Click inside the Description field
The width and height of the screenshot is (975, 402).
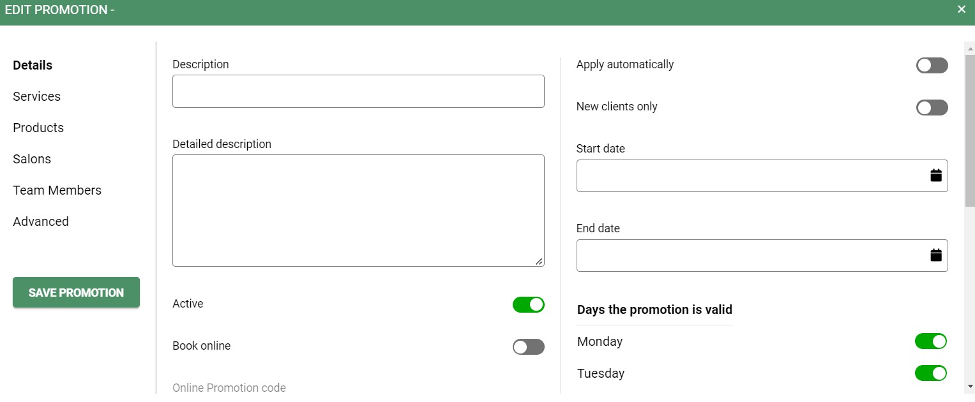pos(358,91)
